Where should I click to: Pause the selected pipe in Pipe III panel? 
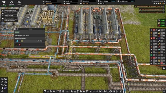coord(15,29)
